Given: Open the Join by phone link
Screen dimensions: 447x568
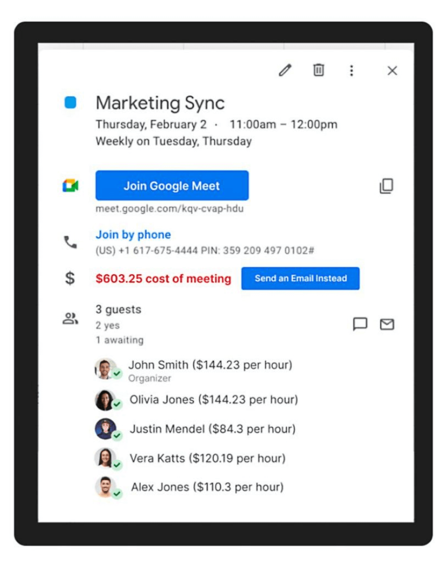Looking at the screenshot, I should tap(133, 235).
